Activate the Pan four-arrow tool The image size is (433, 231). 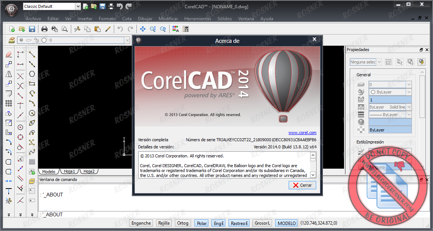[x=143, y=29]
